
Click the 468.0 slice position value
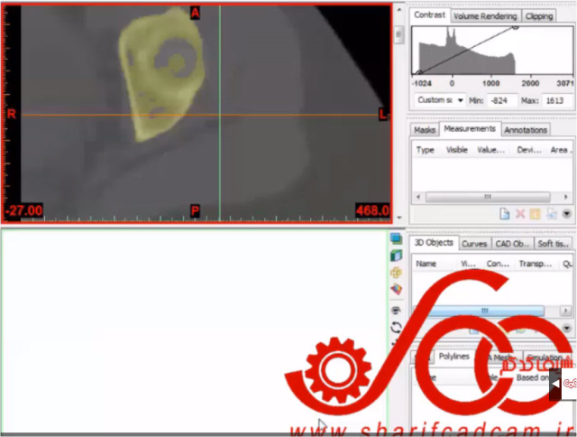tap(372, 210)
